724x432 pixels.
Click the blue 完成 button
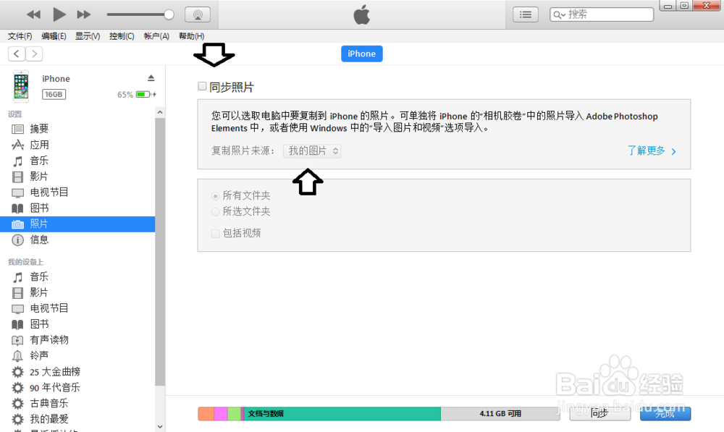665,413
